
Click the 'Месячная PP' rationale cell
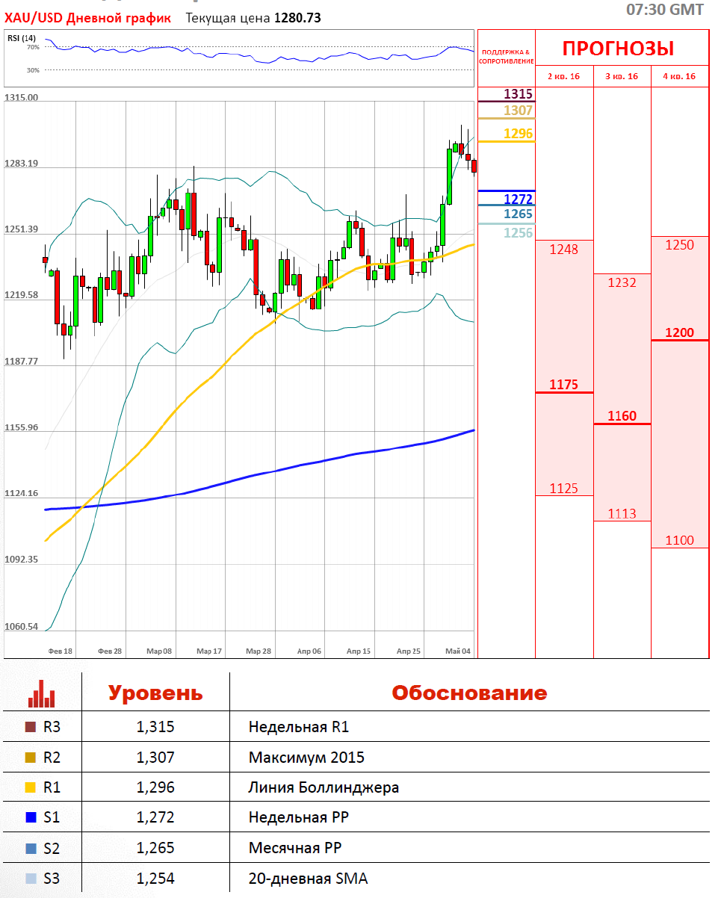click(x=294, y=849)
